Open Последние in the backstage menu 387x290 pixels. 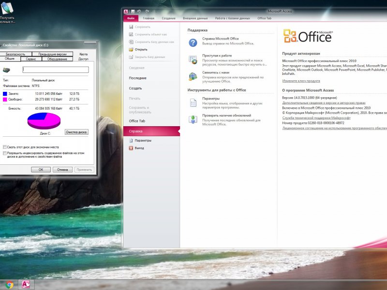click(x=138, y=78)
